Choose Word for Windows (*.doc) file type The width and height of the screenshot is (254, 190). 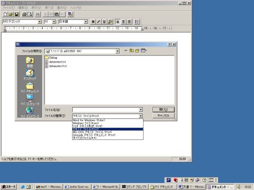[x=108, y=120]
